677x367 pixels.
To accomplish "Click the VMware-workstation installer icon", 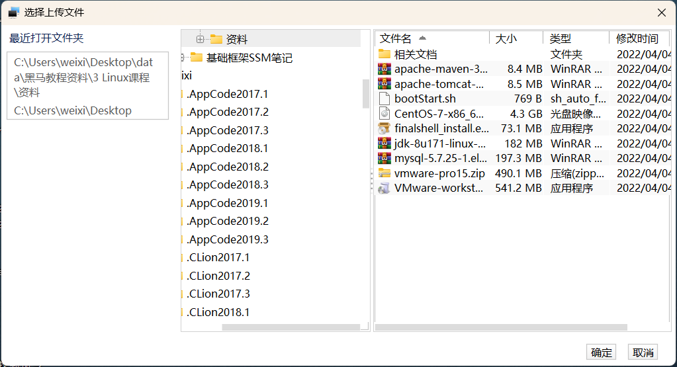I will pos(384,188).
